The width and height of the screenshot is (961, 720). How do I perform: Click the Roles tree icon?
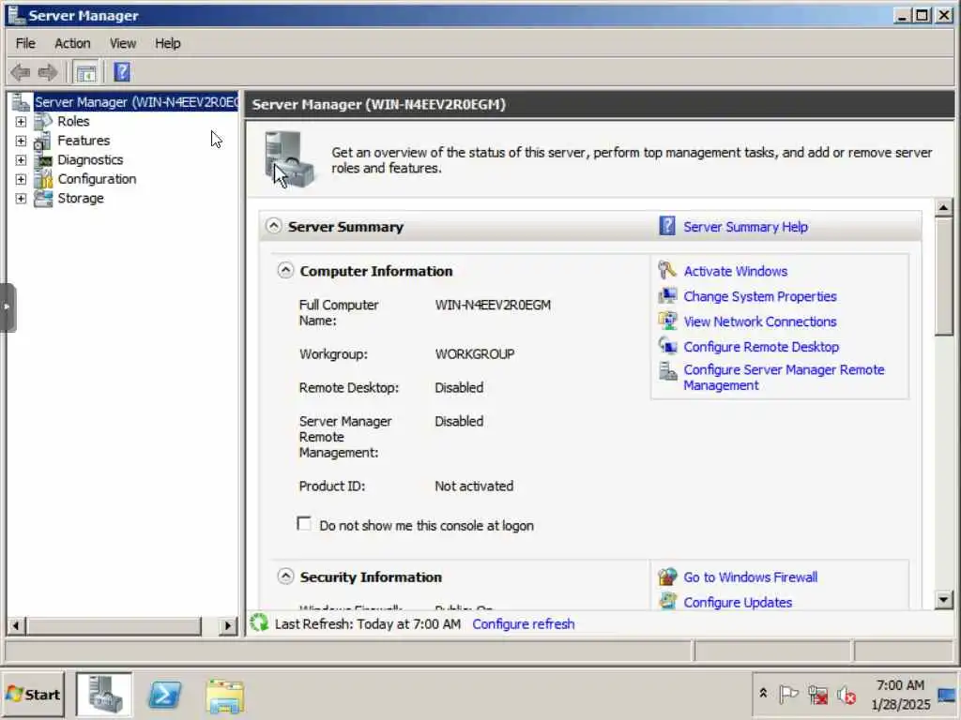pyautogui.click(x=43, y=121)
